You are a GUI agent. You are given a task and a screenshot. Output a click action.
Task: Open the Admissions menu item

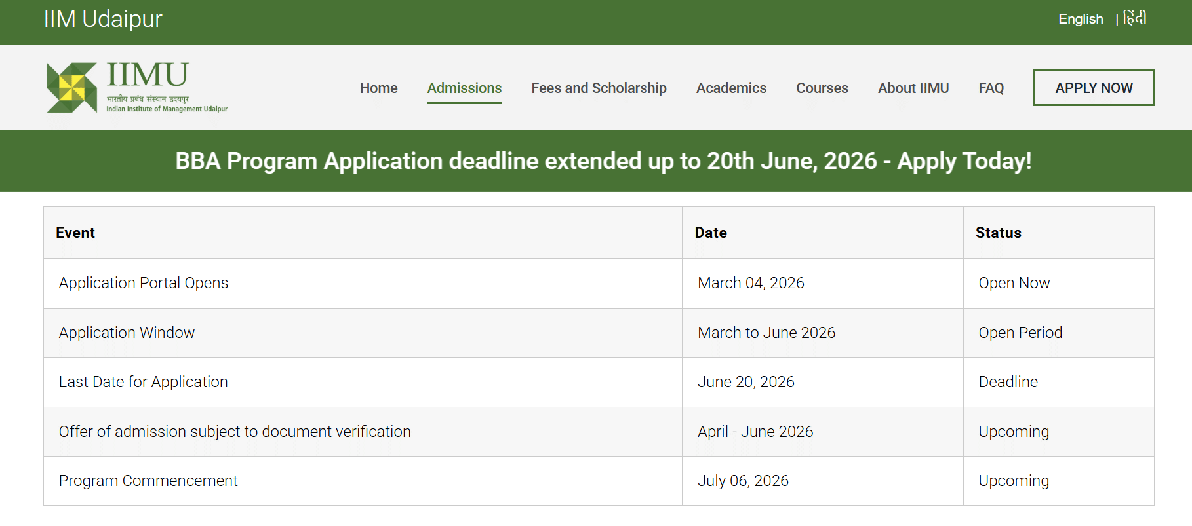pyautogui.click(x=464, y=88)
